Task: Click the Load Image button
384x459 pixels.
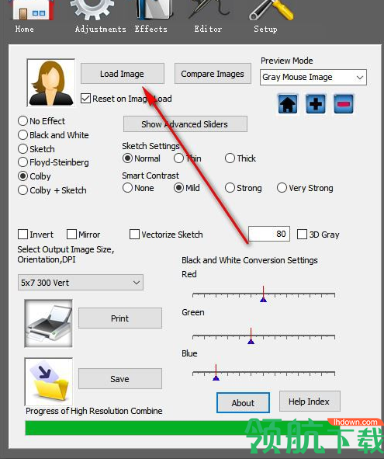Action: point(123,74)
